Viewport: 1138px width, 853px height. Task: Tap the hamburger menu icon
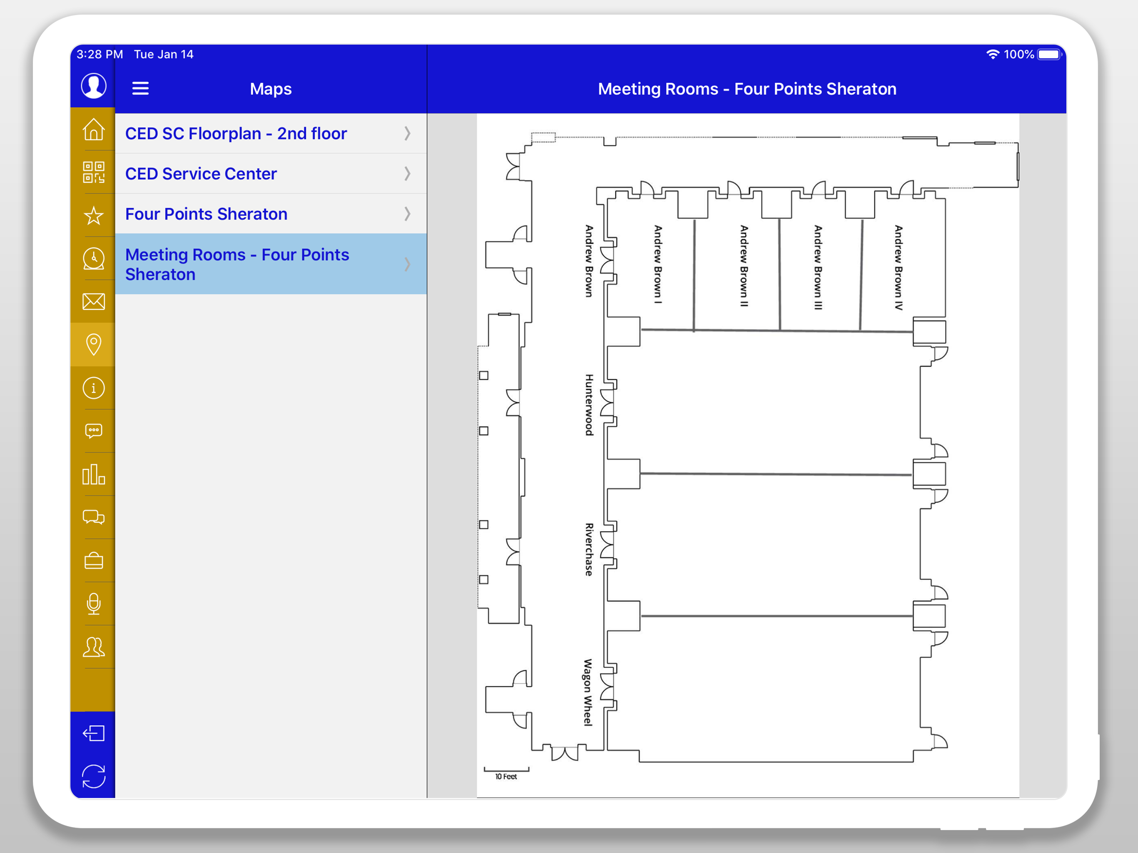pyautogui.click(x=140, y=88)
